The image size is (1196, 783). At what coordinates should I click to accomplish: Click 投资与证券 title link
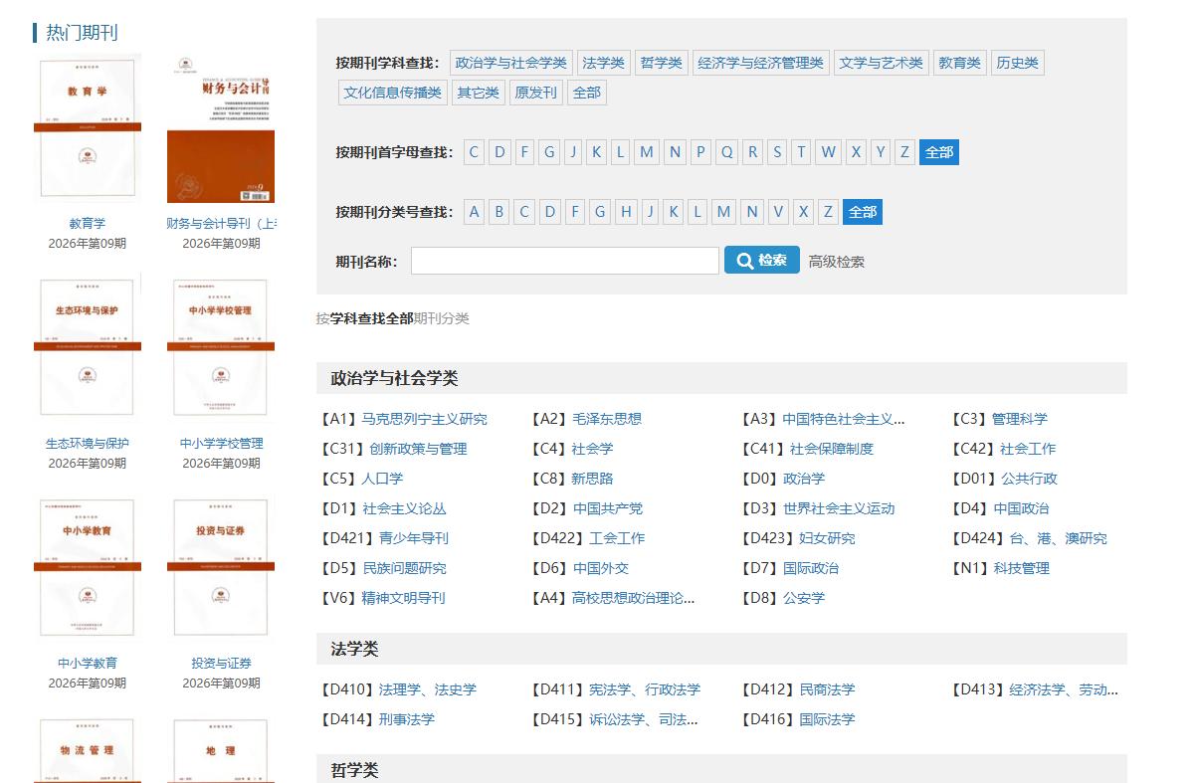[221, 664]
